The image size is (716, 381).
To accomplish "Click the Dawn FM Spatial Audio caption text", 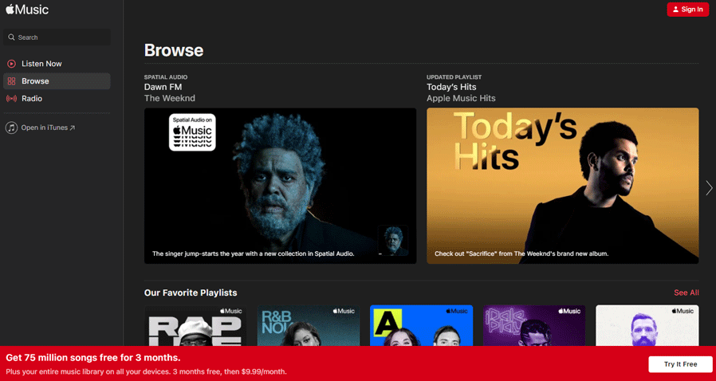I will click(x=254, y=253).
